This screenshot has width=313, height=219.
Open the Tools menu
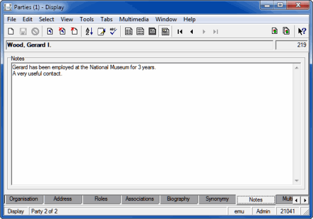pos(87,19)
